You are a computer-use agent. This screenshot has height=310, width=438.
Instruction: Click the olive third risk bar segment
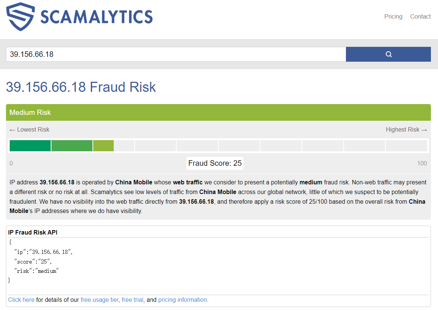click(x=103, y=146)
